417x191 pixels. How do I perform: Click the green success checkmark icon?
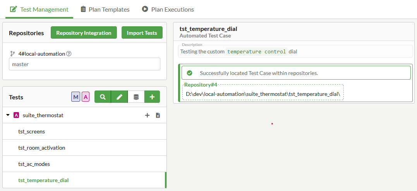(190, 73)
